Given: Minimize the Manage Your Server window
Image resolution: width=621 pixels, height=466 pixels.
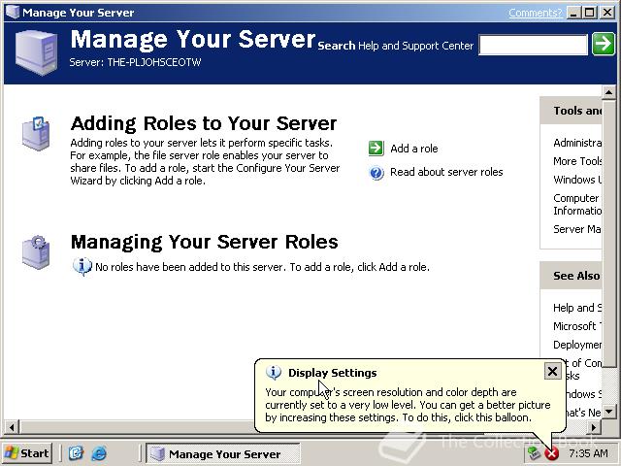Looking at the screenshot, I should point(573,13).
